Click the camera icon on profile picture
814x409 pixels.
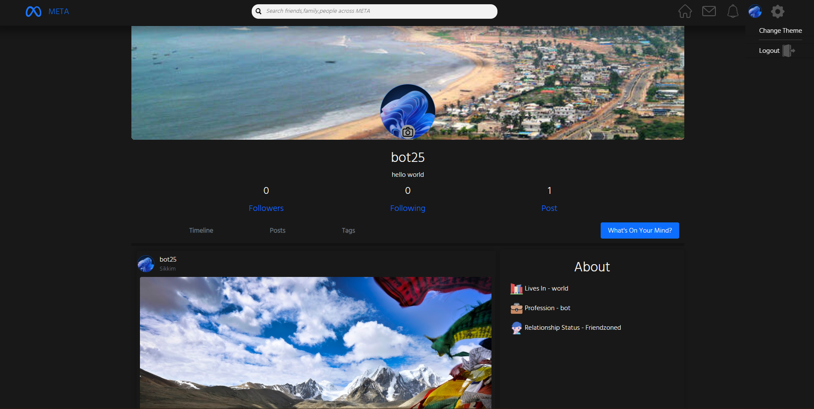pos(408,132)
